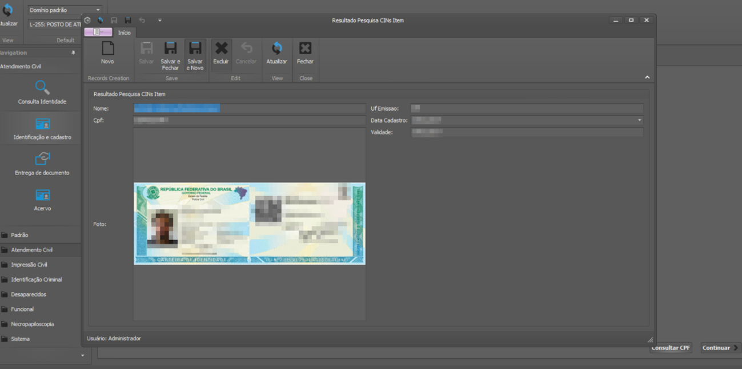Open Entrega de documento module
The height and width of the screenshot is (369, 742).
tap(42, 164)
